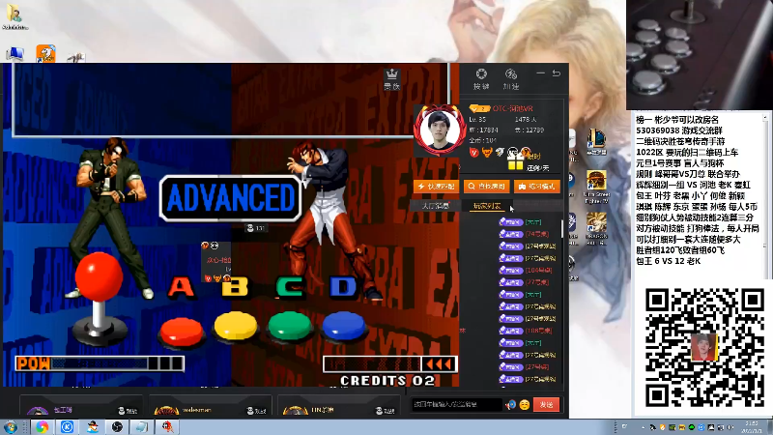Click the red fighter game taskbar icon
The image size is (773, 435).
tap(167, 427)
